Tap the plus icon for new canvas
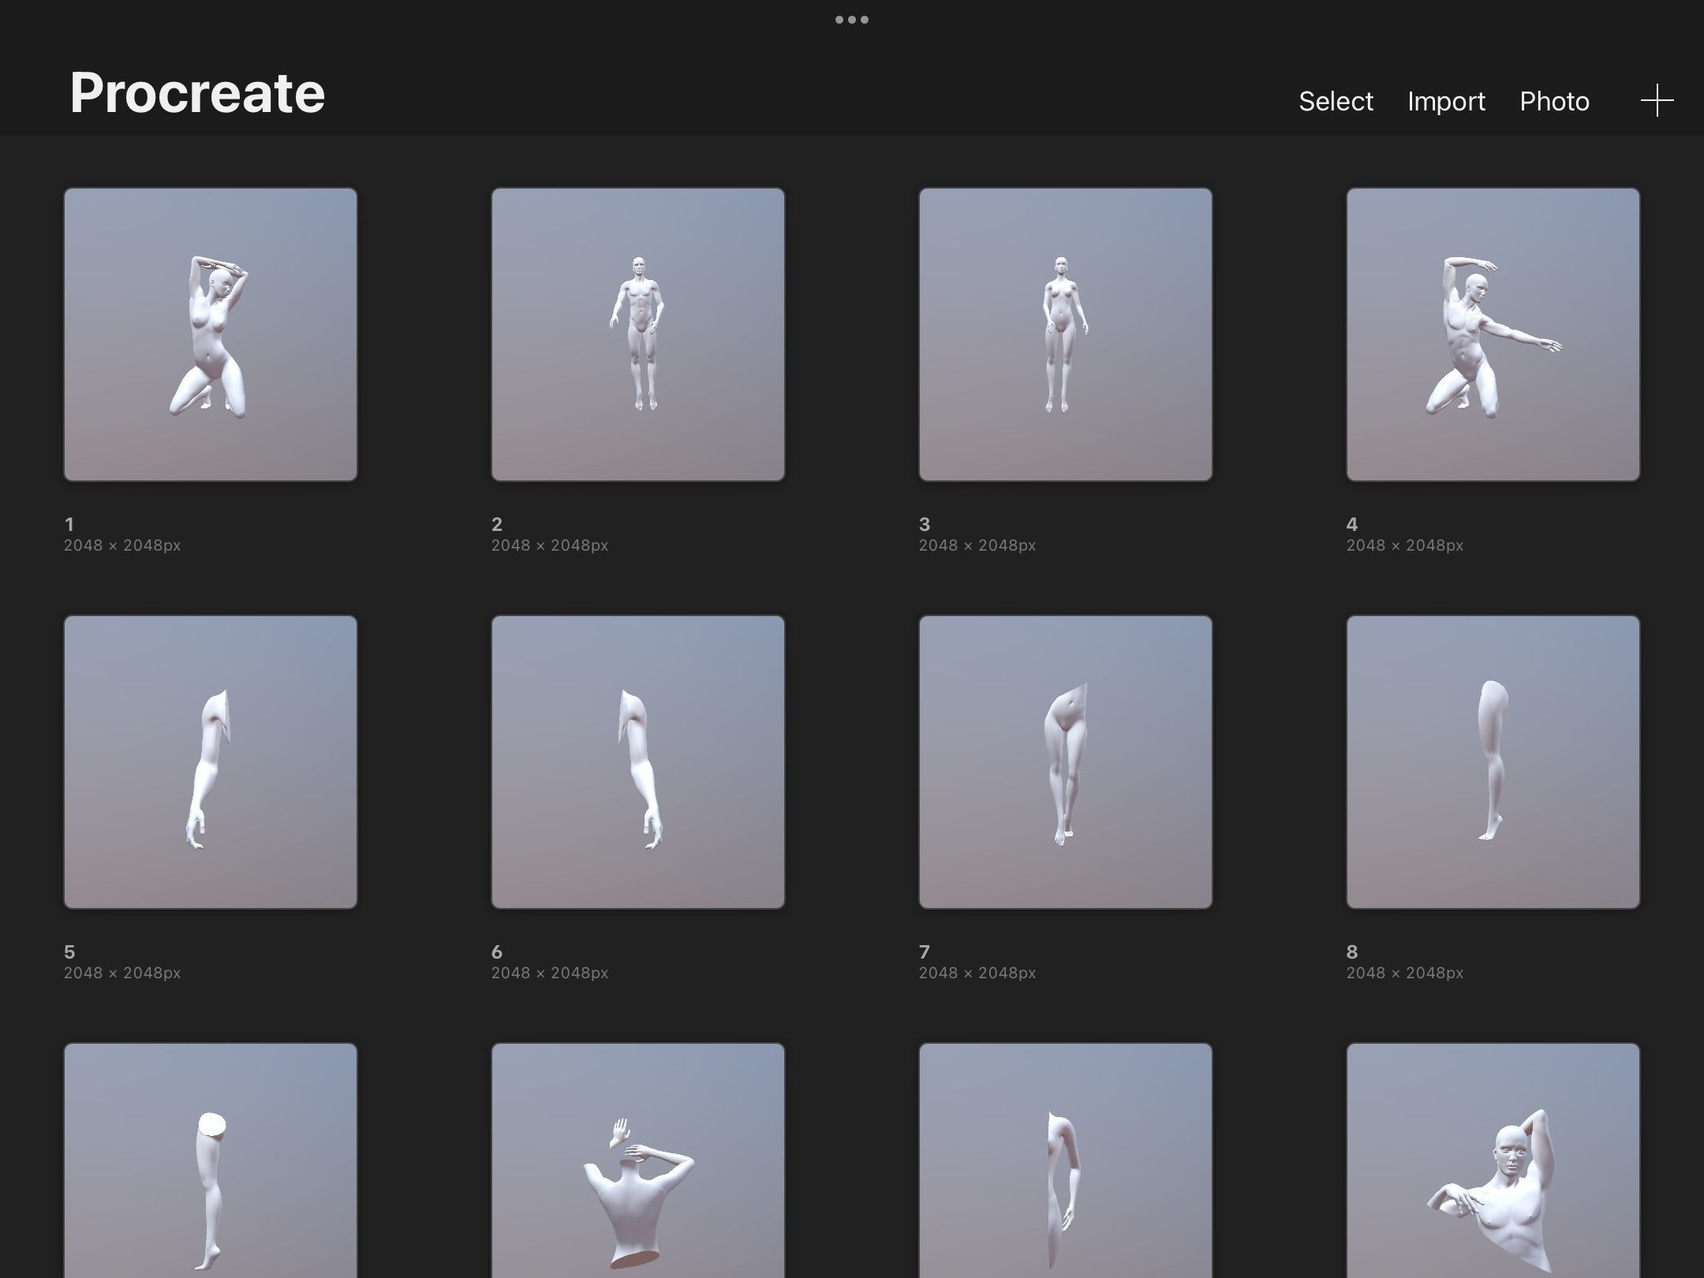Screen dimensions: 1704x1278 [1657, 101]
